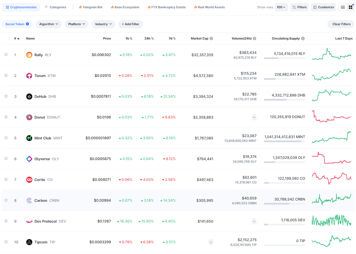The height and width of the screenshot is (254, 356).
Task: Click the Filters button
Action: 299,7
